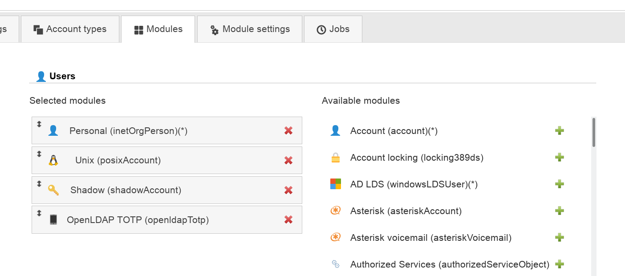The width and height of the screenshot is (625, 276).
Task: Click the sort handle on Shadow module
Action: (39, 183)
